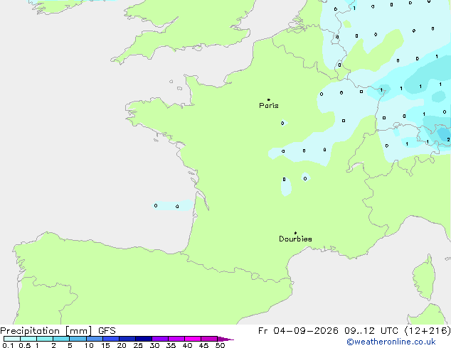Click the legend label 20
The width and height of the screenshot is (451, 348).
[x=122, y=345]
